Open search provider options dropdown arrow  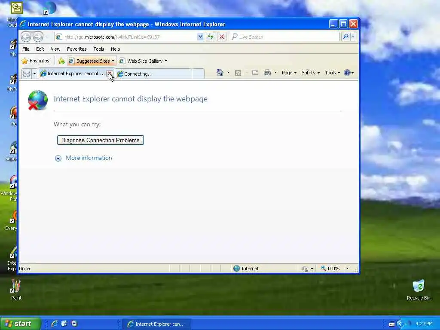point(353,37)
